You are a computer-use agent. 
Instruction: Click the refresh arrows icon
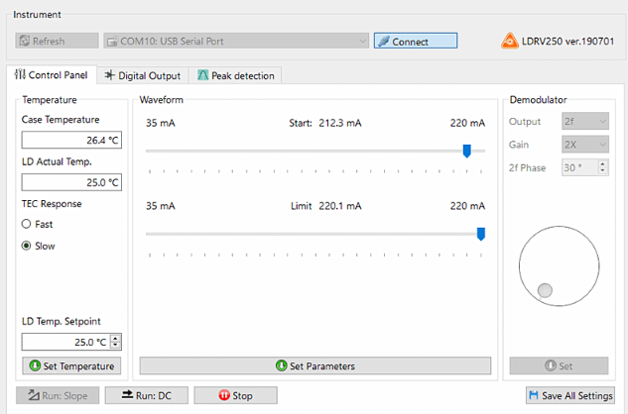tap(25, 41)
